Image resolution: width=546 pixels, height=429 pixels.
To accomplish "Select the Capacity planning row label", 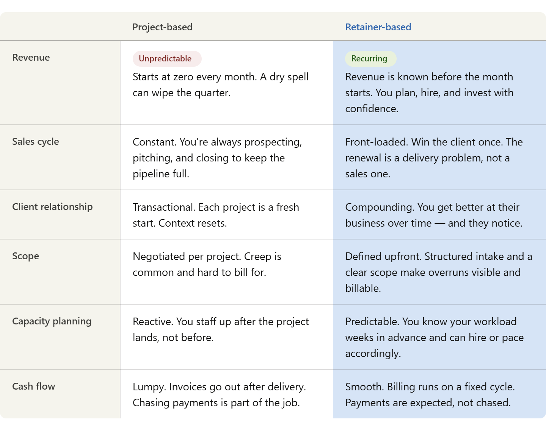I will (52, 321).
